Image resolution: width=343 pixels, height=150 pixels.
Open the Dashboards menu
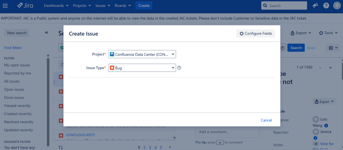56,5
